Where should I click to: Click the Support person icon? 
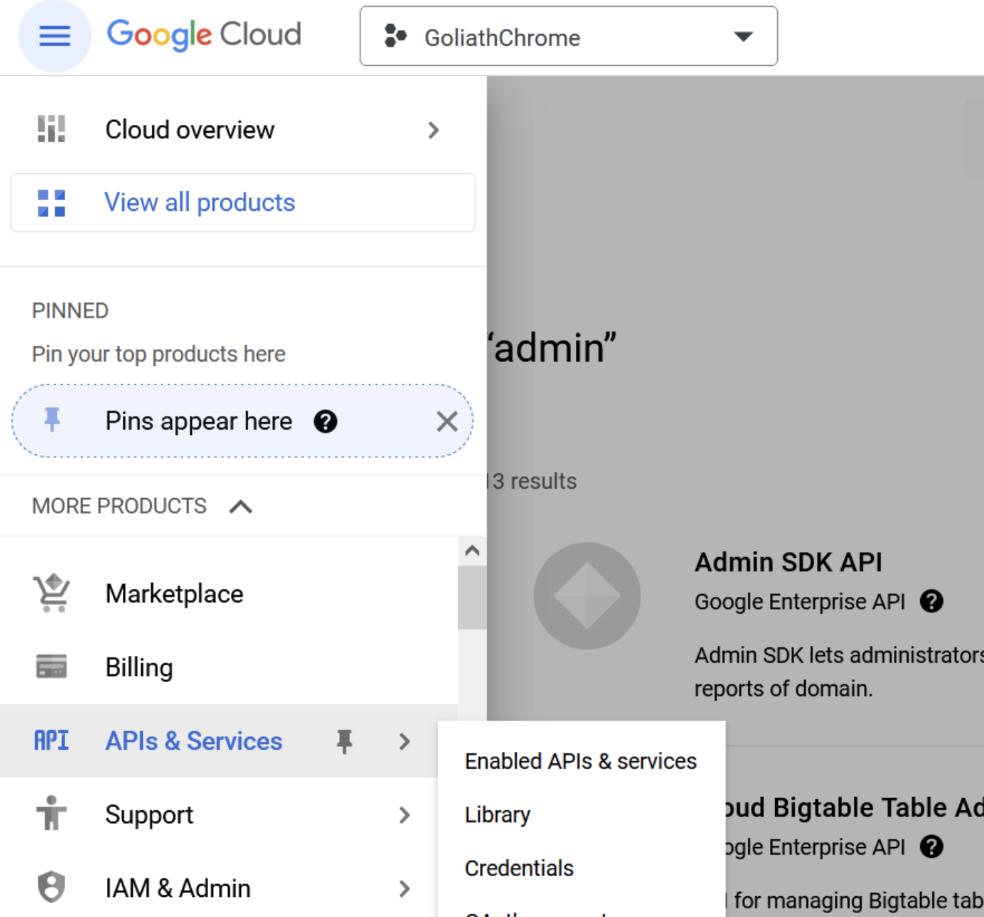click(52, 813)
